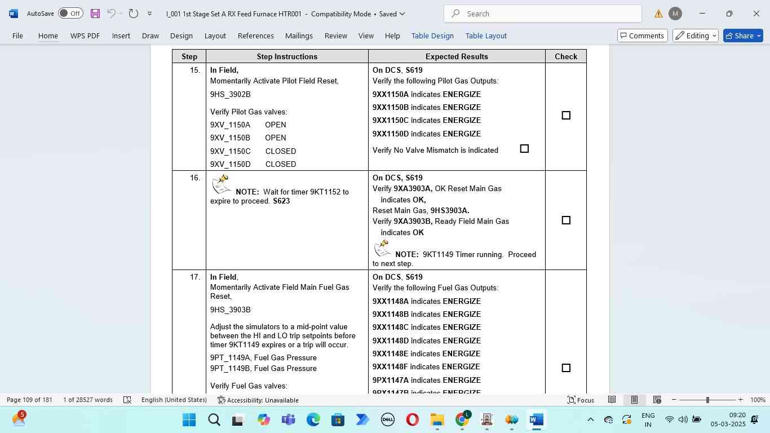The height and width of the screenshot is (433, 770).
Task: Open the spelling proofing status icon
Action: [x=127, y=400]
